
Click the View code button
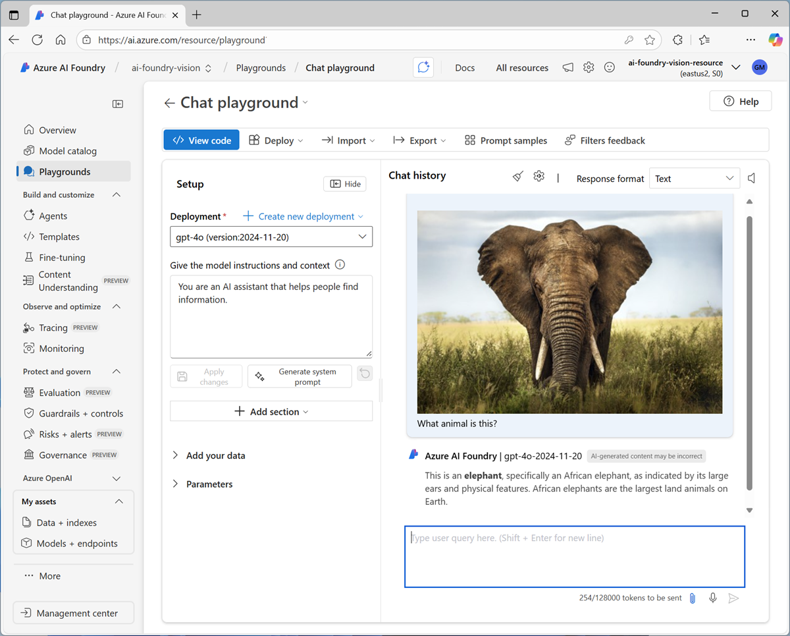tap(202, 140)
